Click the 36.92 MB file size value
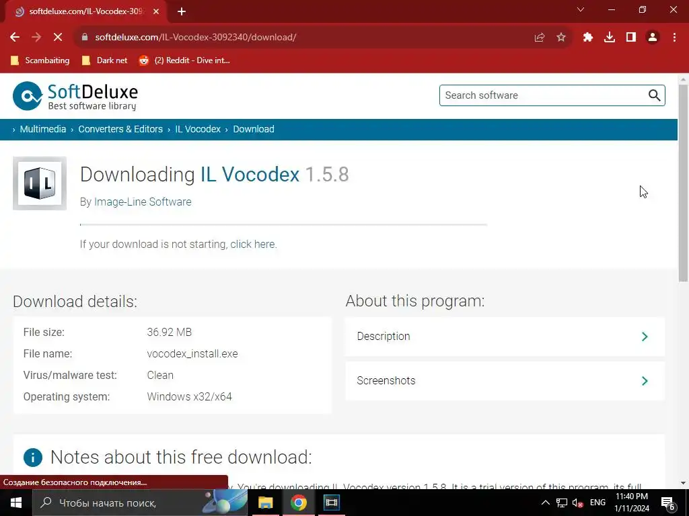The image size is (689, 516). coord(169,332)
